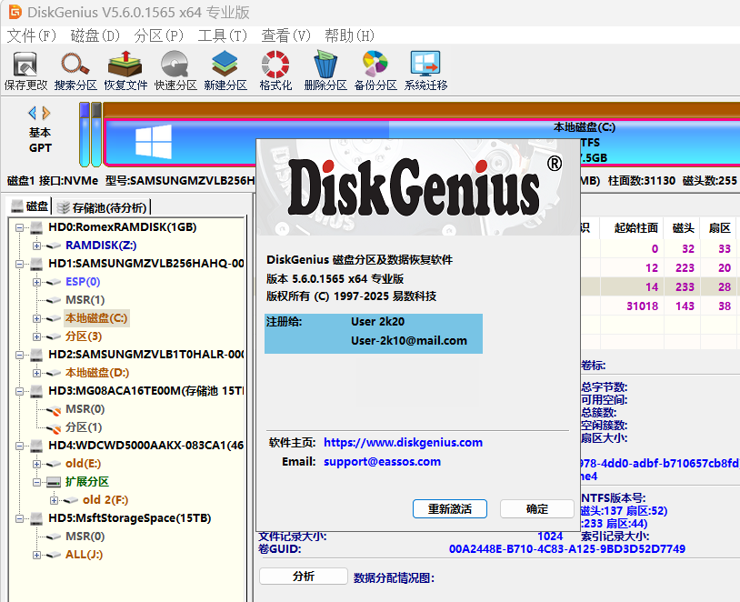Image resolution: width=740 pixels, height=602 pixels.
Task: Switch to the 存储池(待分析) storage pool tab
Action: 102,207
